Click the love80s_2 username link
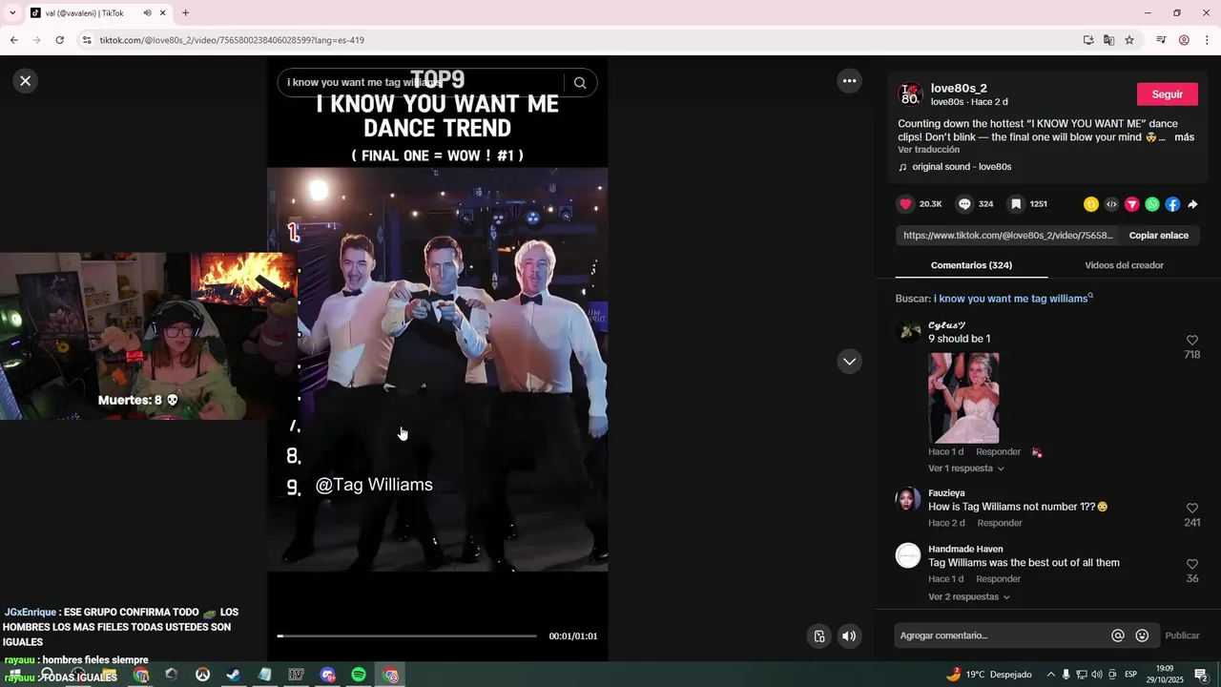 959,89
